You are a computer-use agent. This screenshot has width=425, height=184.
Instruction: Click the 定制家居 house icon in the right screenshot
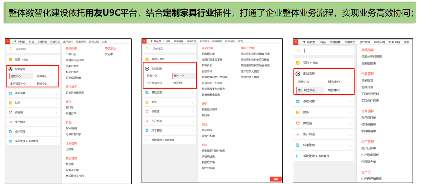click(x=298, y=74)
